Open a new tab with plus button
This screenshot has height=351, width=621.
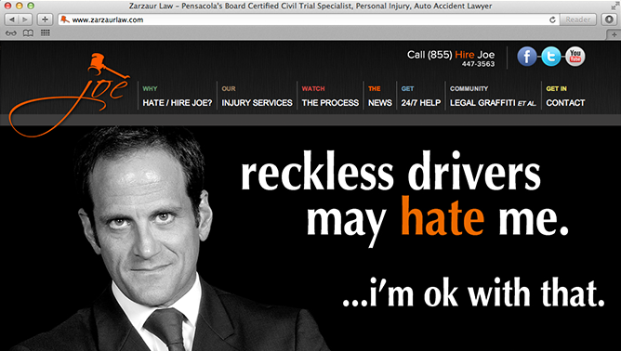coord(614,35)
